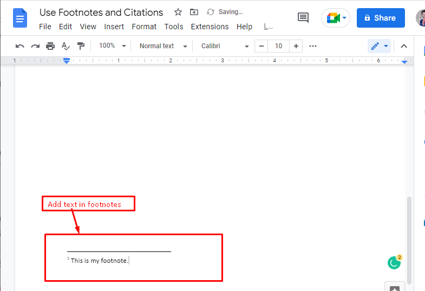Click the font size field showing 10
The image size is (425, 291).
pos(279,46)
